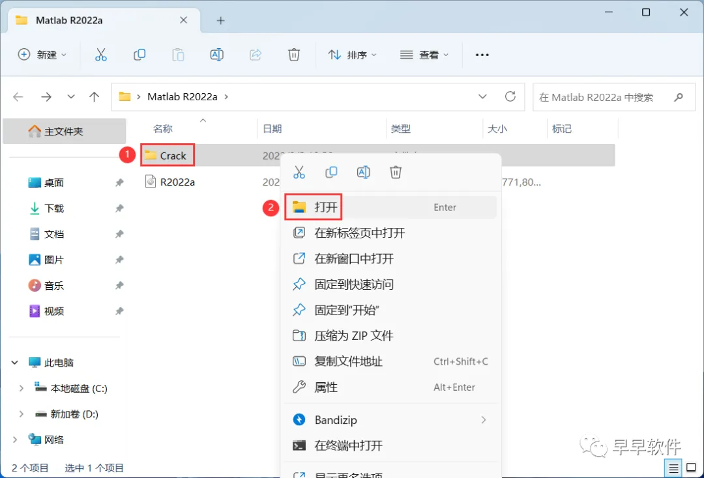Delete using the context menu trash icon
This screenshot has height=478, width=704.
click(396, 172)
